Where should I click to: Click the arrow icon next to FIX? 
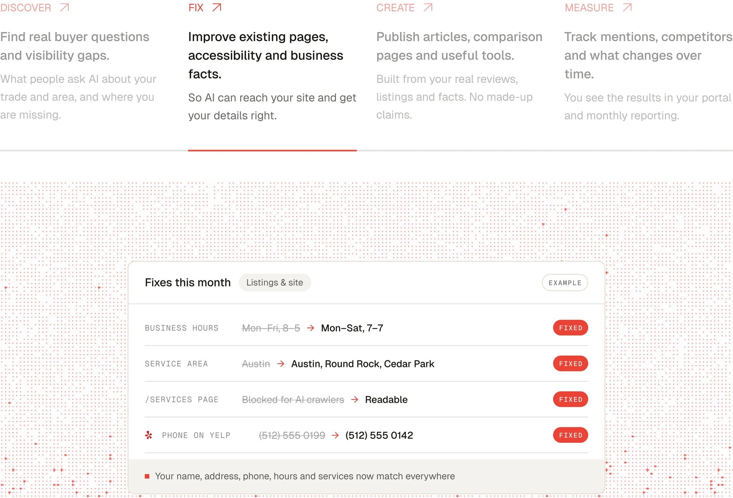pyautogui.click(x=217, y=7)
